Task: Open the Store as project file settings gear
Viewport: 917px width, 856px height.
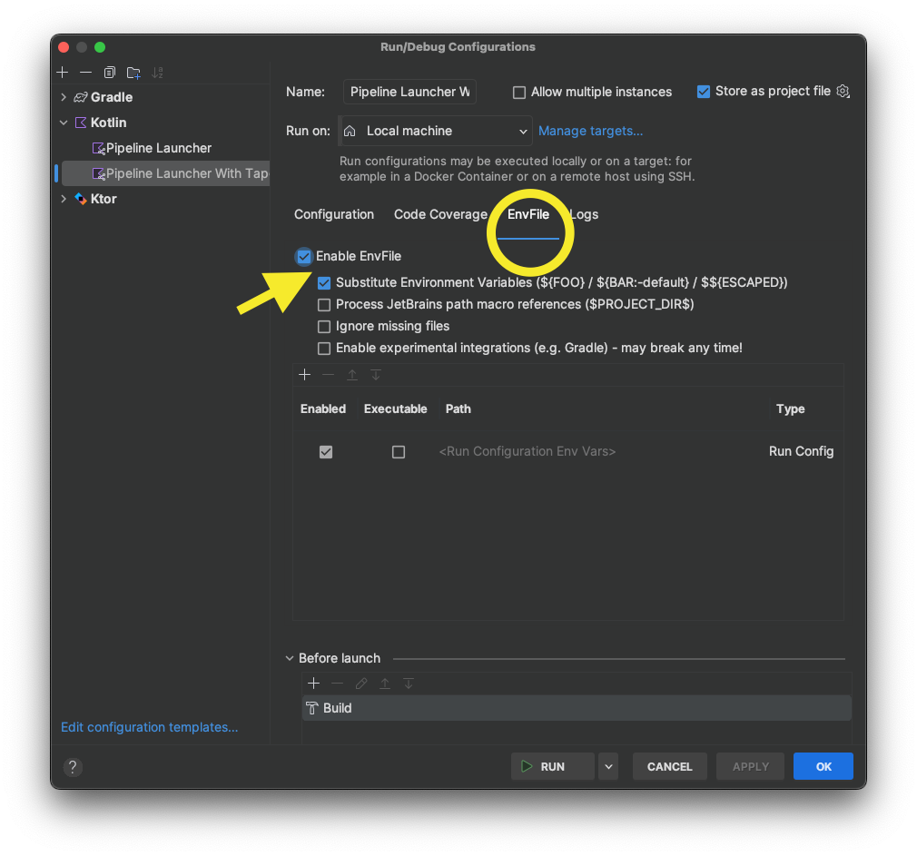Action: coord(843,91)
